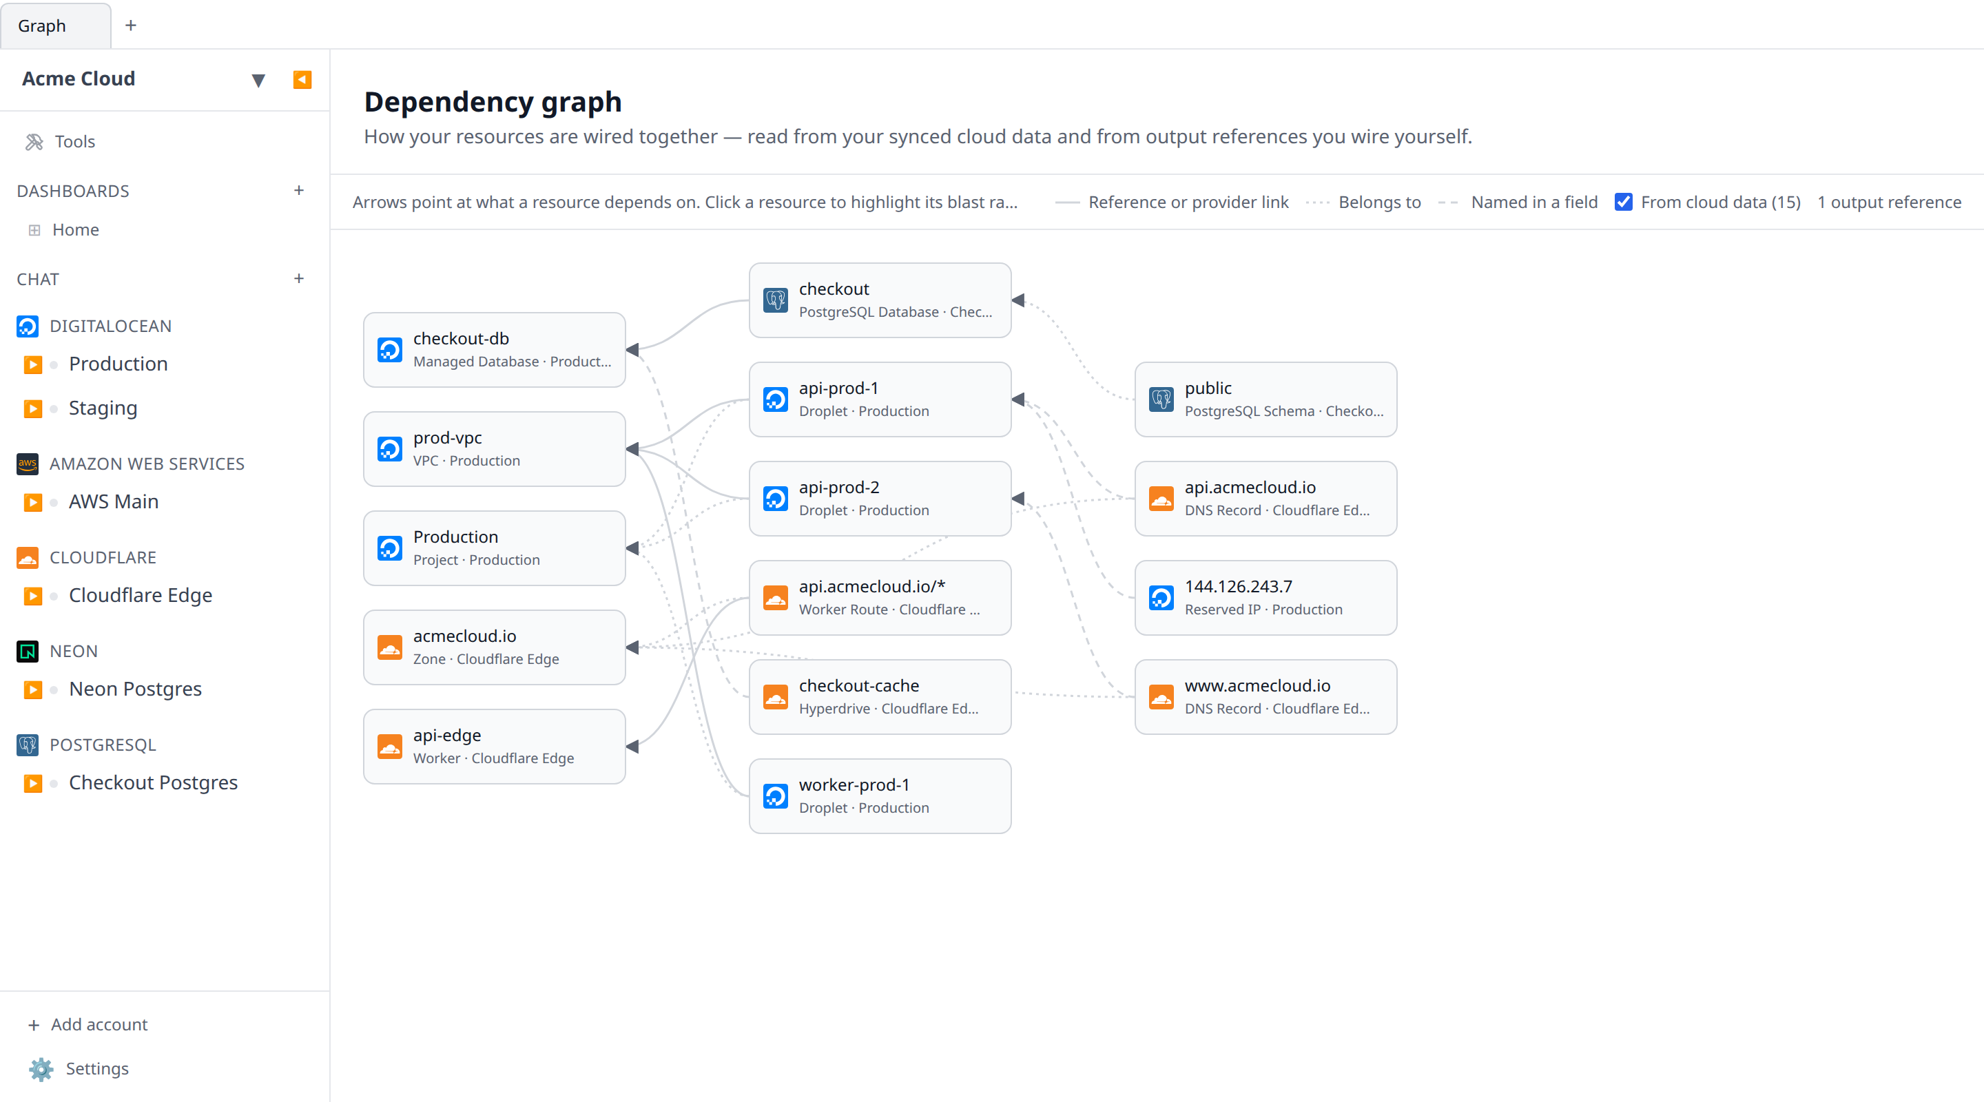Screen dimensions: 1984x1102
Task: Collapse the sidebar with the orange arrow
Action: coord(302,79)
